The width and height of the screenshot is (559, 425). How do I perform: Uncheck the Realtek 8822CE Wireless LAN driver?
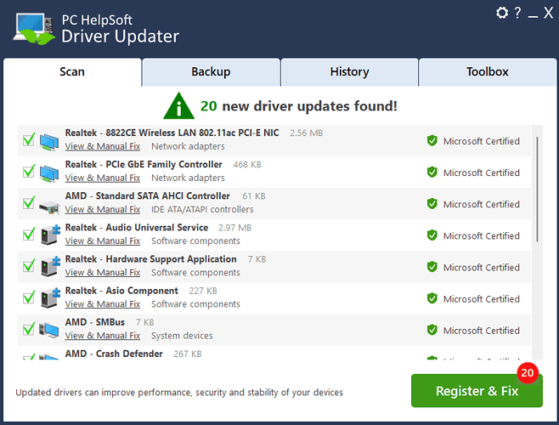[x=29, y=139]
